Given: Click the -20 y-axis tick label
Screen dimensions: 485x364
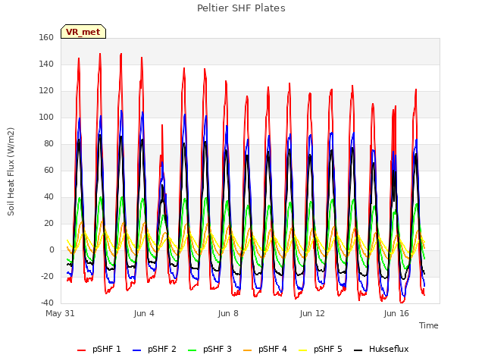Looking at the screenshot, I should click(47, 276).
